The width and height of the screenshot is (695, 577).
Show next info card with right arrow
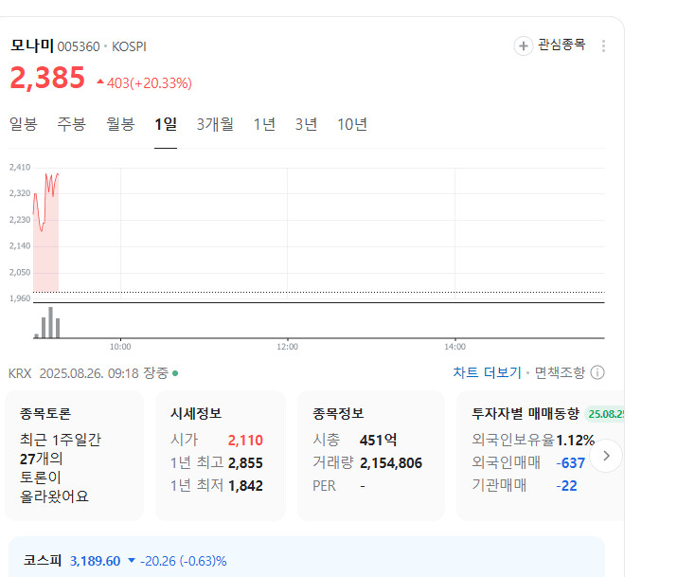click(x=606, y=456)
